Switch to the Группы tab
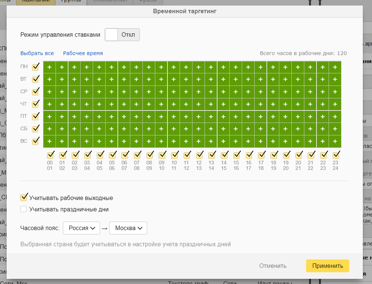This screenshot has width=372, height=284. pos(71,2)
